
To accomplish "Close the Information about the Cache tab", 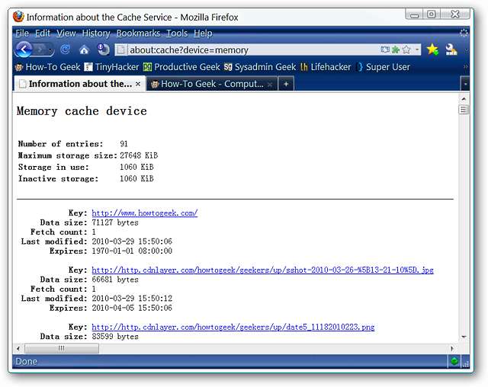I will point(138,84).
